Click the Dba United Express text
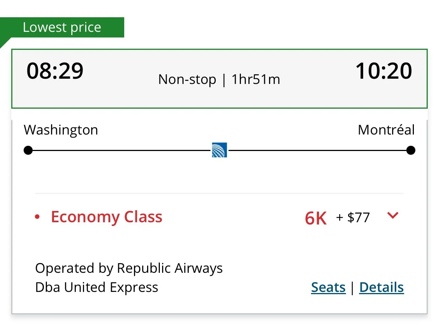This screenshot has width=439, height=326. coord(96,287)
